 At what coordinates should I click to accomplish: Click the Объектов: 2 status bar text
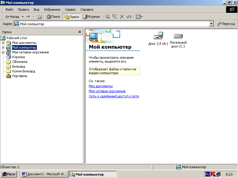click(x=10, y=167)
